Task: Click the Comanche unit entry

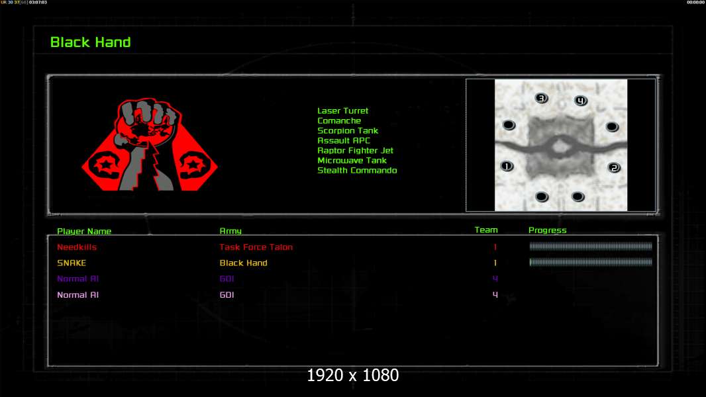Action: [x=339, y=120]
